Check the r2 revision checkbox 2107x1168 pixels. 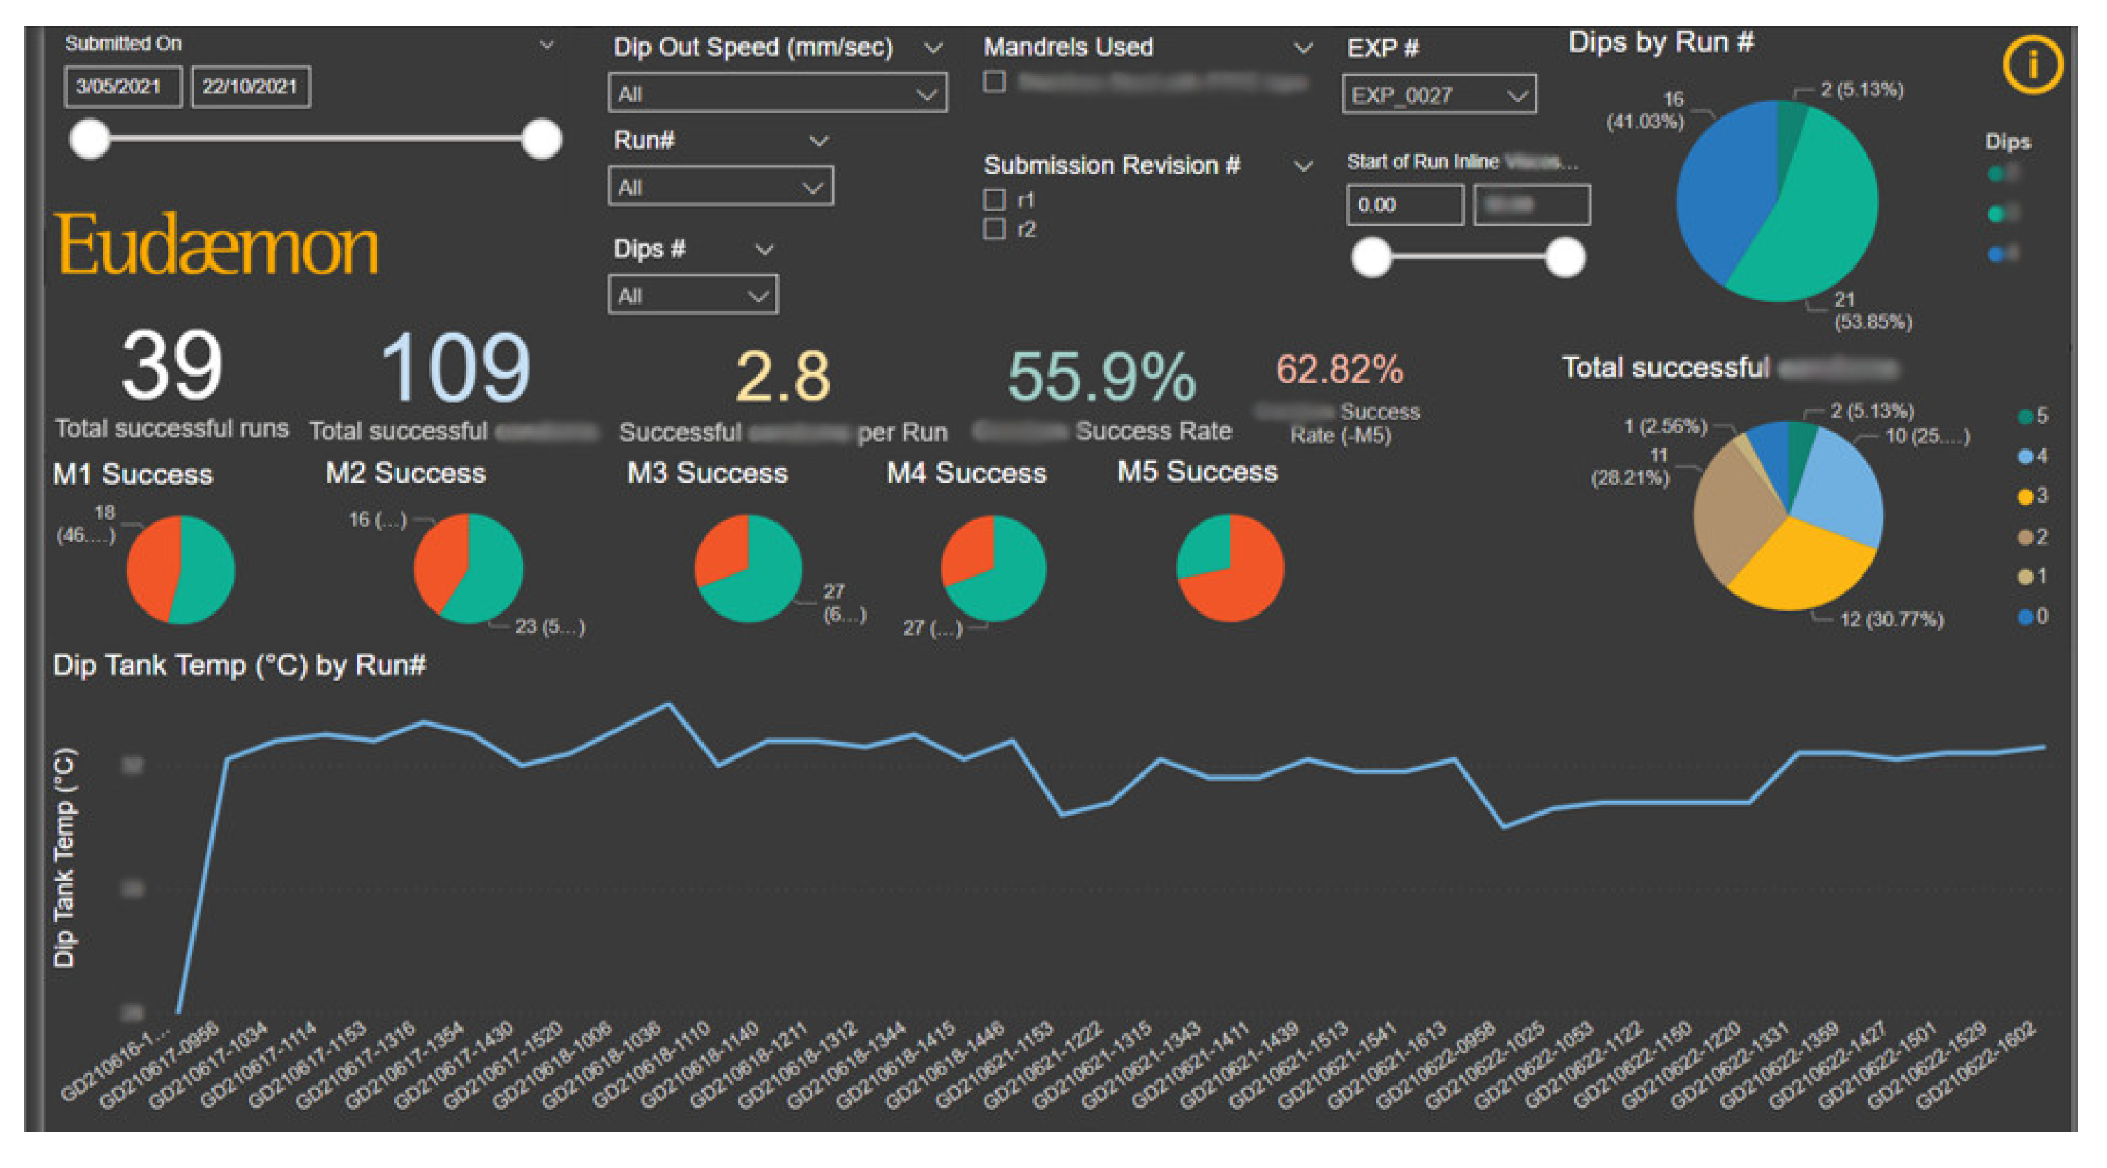click(x=994, y=229)
